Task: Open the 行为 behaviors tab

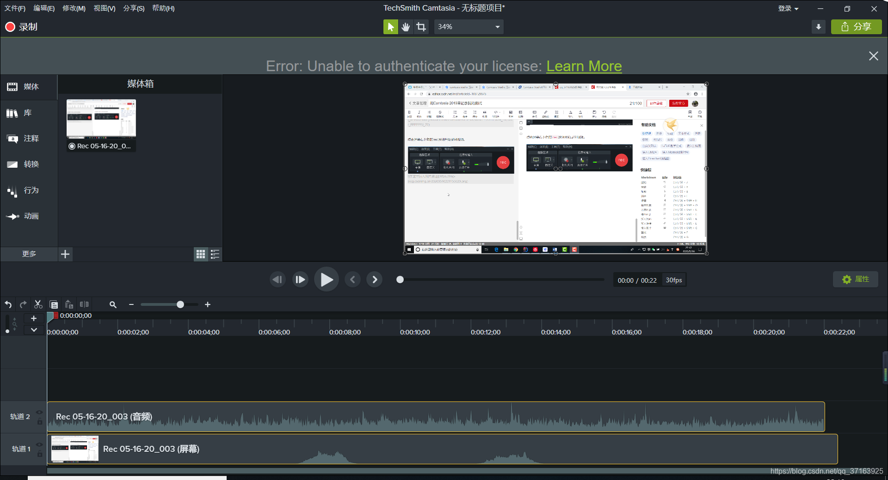Action: click(x=29, y=190)
